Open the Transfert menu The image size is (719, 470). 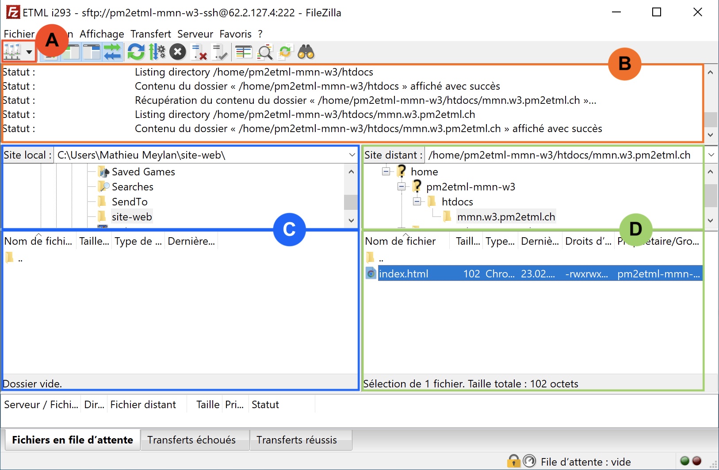tap(151, 34)
